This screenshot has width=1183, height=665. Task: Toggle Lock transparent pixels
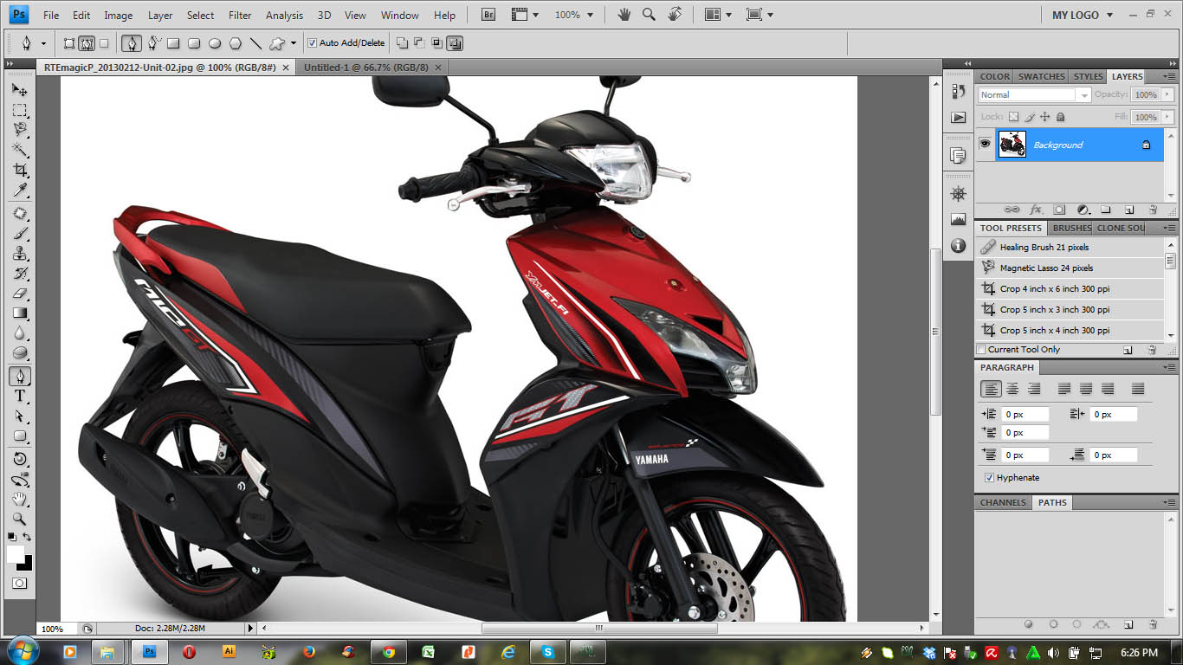(1013, 117)
